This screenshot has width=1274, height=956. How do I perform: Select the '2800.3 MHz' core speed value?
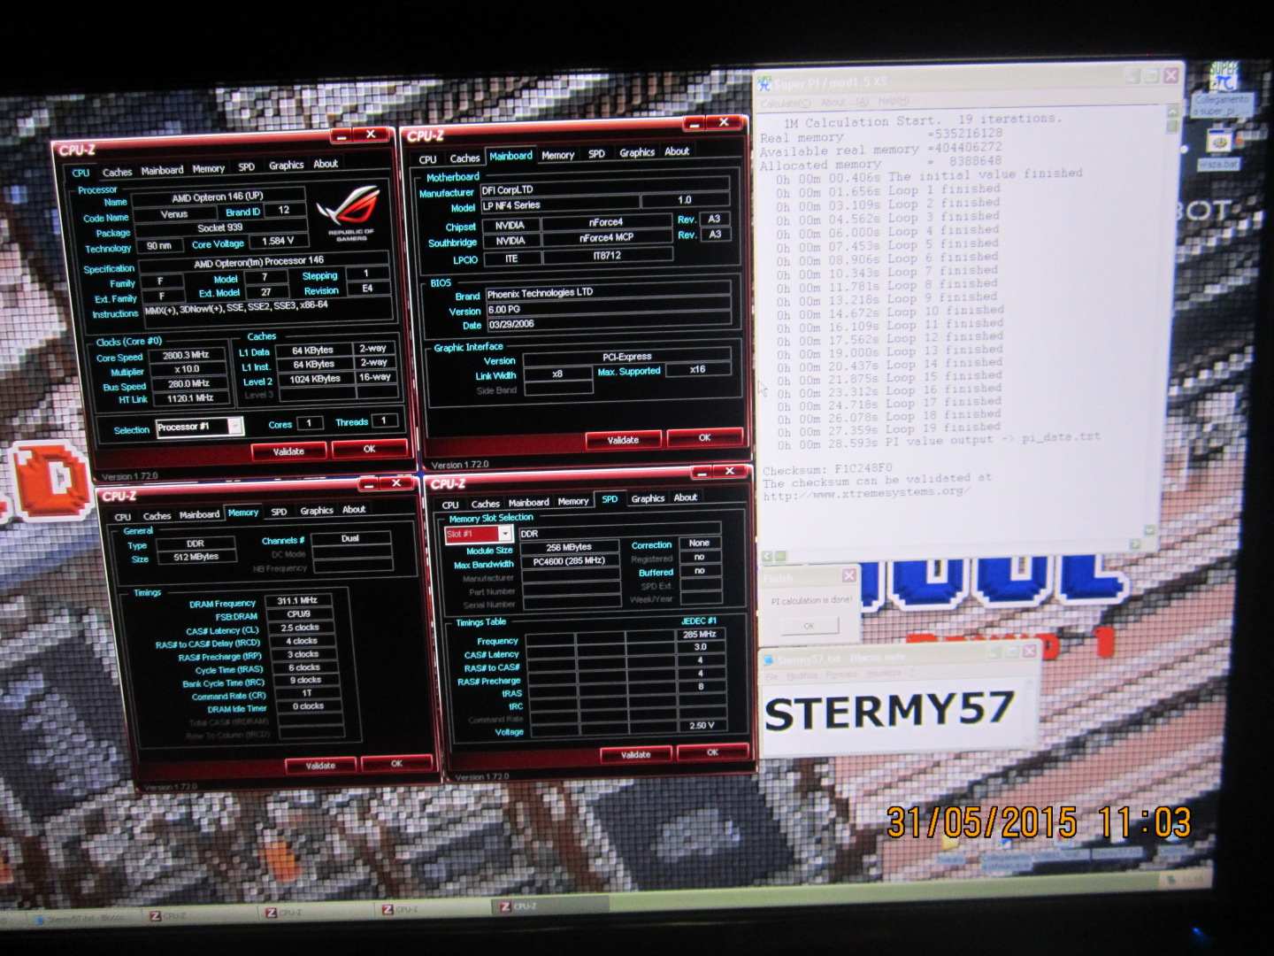pos(186,355)
